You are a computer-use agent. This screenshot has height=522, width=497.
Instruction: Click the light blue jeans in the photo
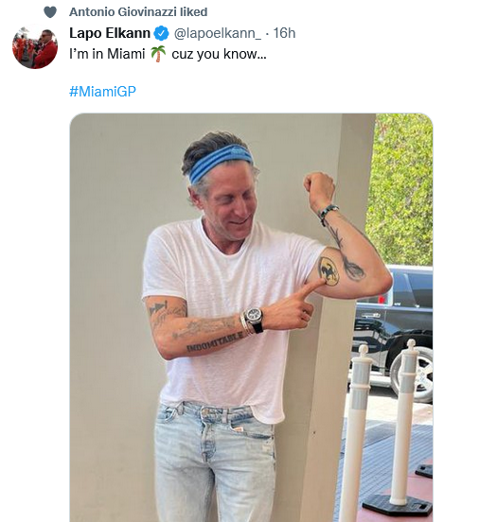pos(215,462)
